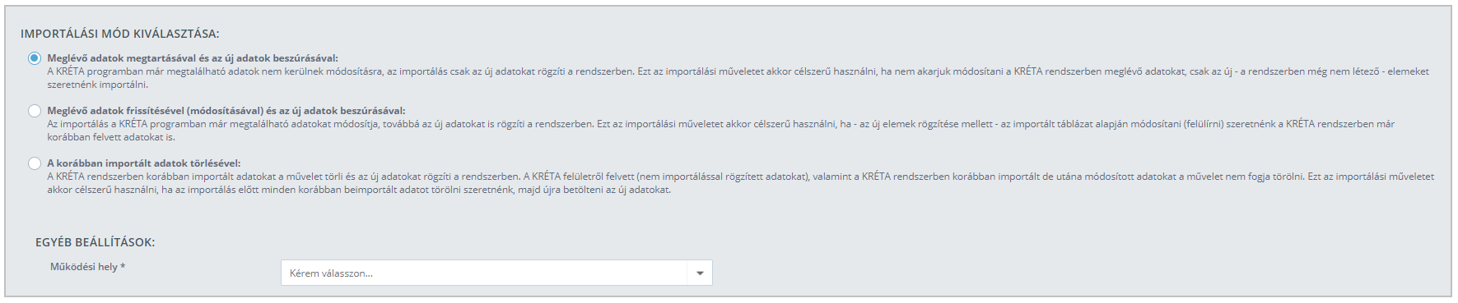Click the 'IMPORTÁLÁSI MÓD KIVÁLASZTÁSA:' heading

point(120,34)
